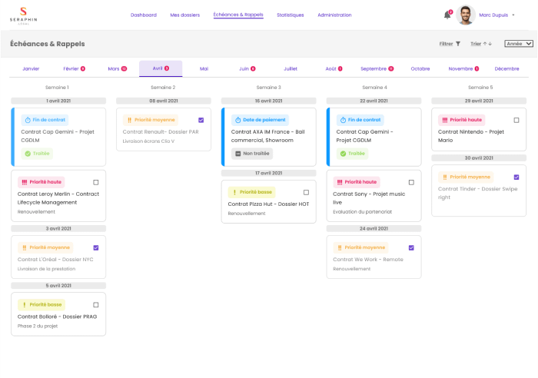The height and width of the screenshot is (378, 538).
Task: Click Priorité haute tag on Sony card
Action: click(x=357, y=182)
